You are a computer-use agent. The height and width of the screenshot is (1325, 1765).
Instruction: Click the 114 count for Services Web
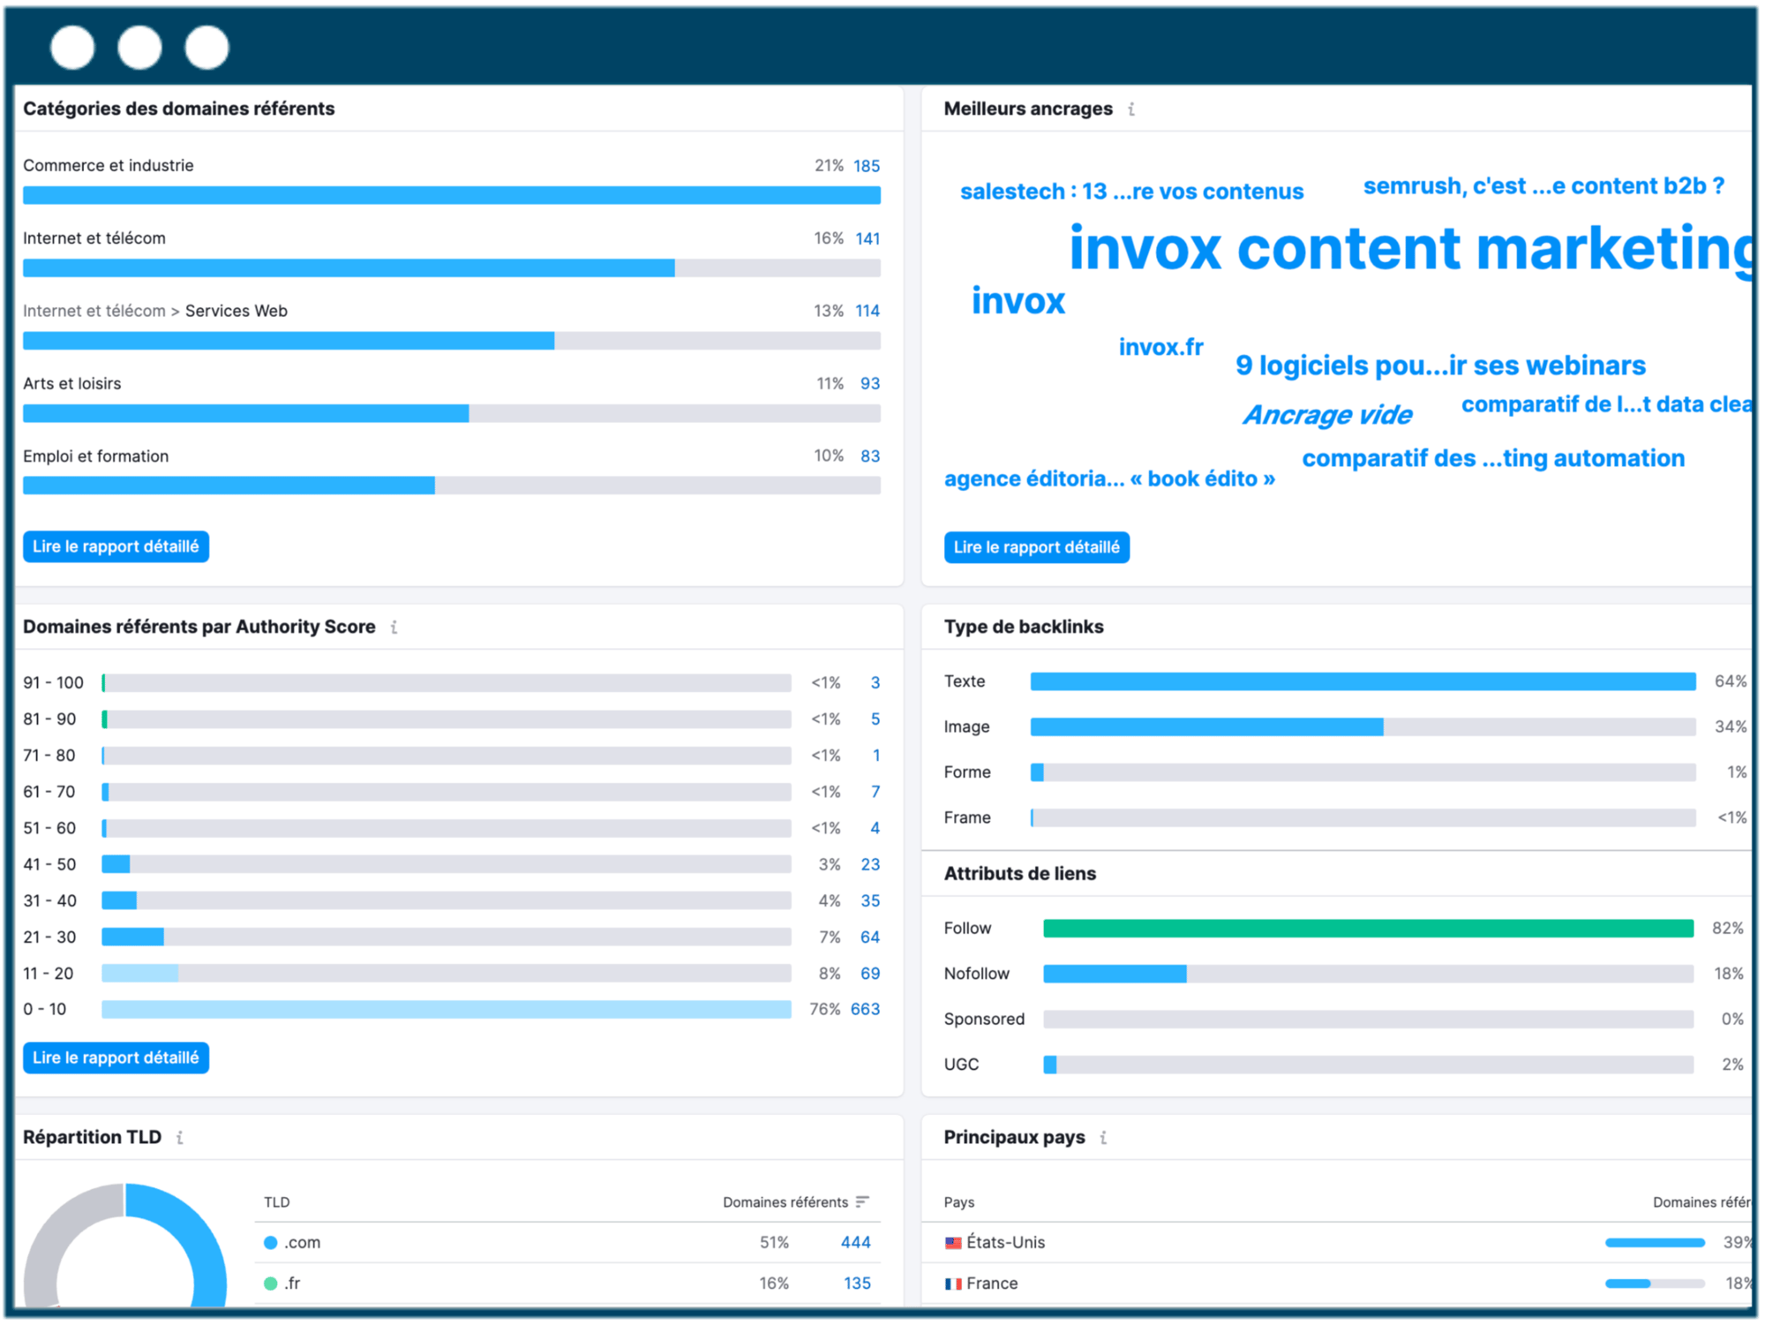(x=867, y=312)
